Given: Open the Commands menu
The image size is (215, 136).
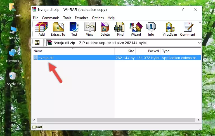Looking at the screenshot, I should point(51,18).
